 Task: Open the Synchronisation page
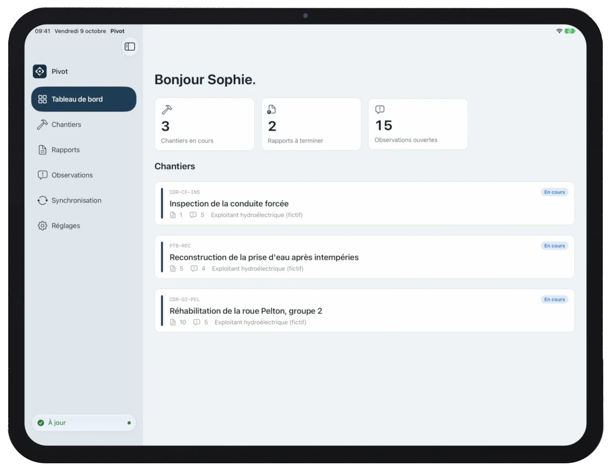pyautogui.click(x=84, y=201)
